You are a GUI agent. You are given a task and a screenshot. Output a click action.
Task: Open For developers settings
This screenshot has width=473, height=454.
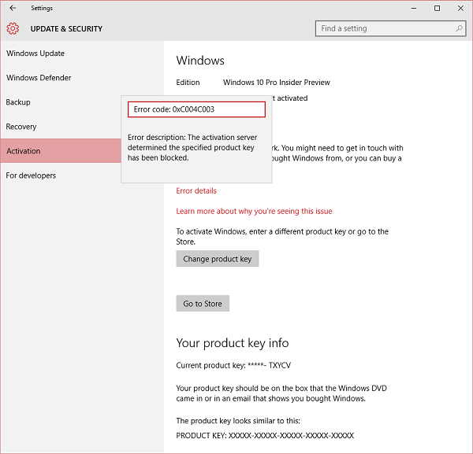click(31, 175)
